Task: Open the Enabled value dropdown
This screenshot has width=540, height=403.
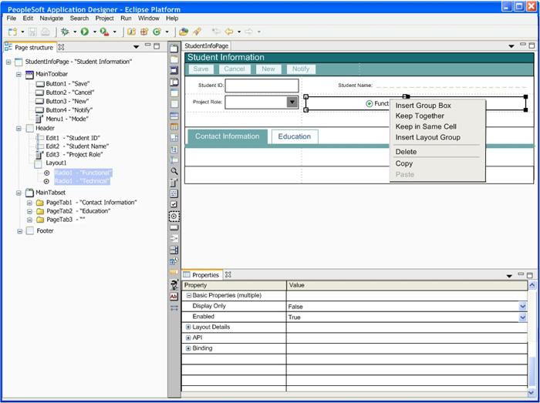Action: tap(523, 317)
